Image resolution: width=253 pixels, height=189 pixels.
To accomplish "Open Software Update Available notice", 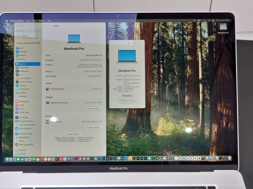I will (x=28, y=43).
